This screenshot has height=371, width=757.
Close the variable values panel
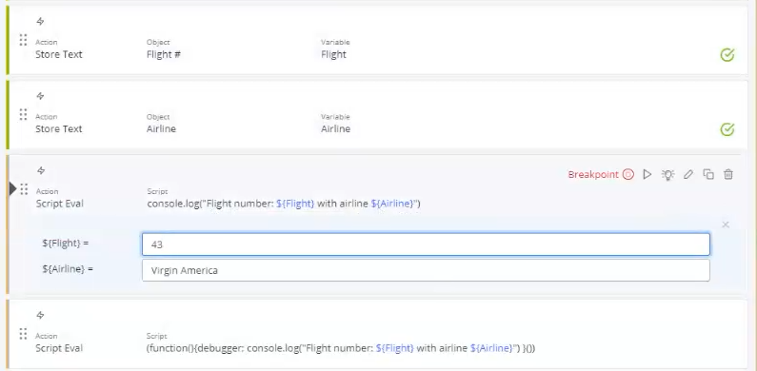tap(726, 225)
